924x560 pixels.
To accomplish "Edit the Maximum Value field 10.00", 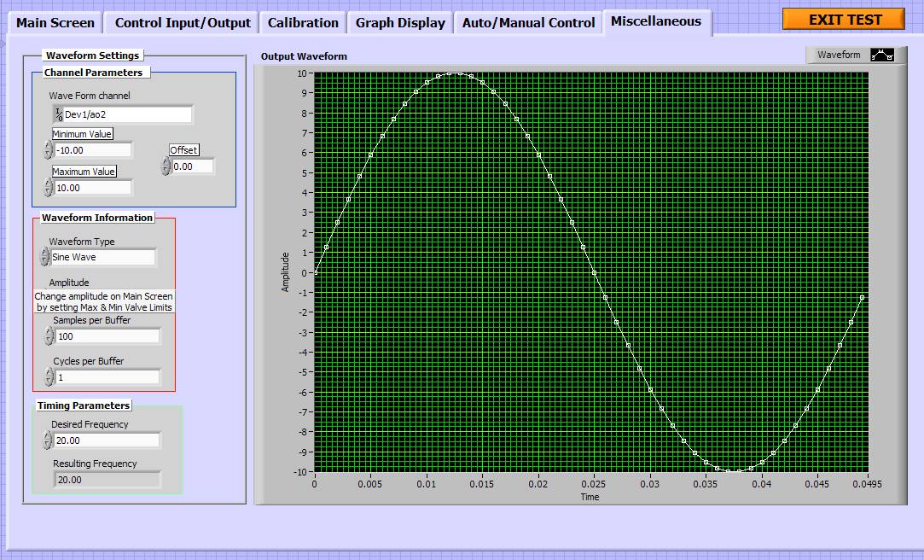I will pyautogui.click(x=93, y=188).
